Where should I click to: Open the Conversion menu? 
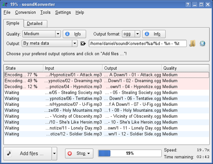click(x=25, y=12)
